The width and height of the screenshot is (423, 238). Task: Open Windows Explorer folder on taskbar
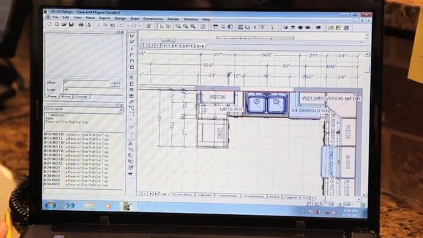coord(89,206)
